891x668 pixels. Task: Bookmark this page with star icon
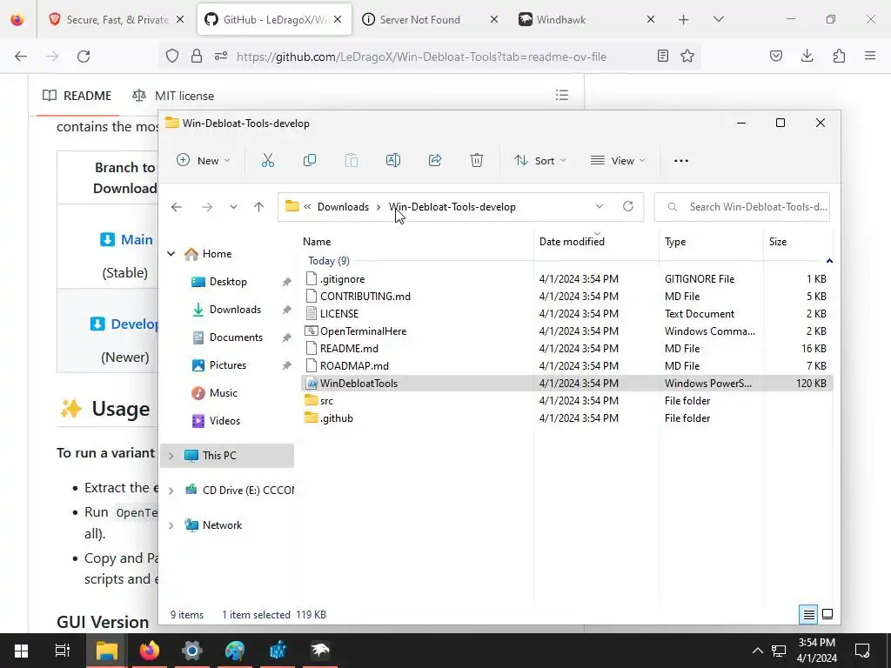pyautogui.click(x=687, y=57)
